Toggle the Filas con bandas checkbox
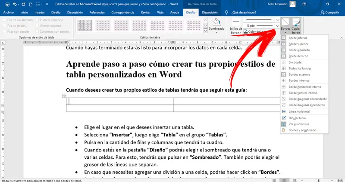345x182 pixels. [x=5, y=31]
